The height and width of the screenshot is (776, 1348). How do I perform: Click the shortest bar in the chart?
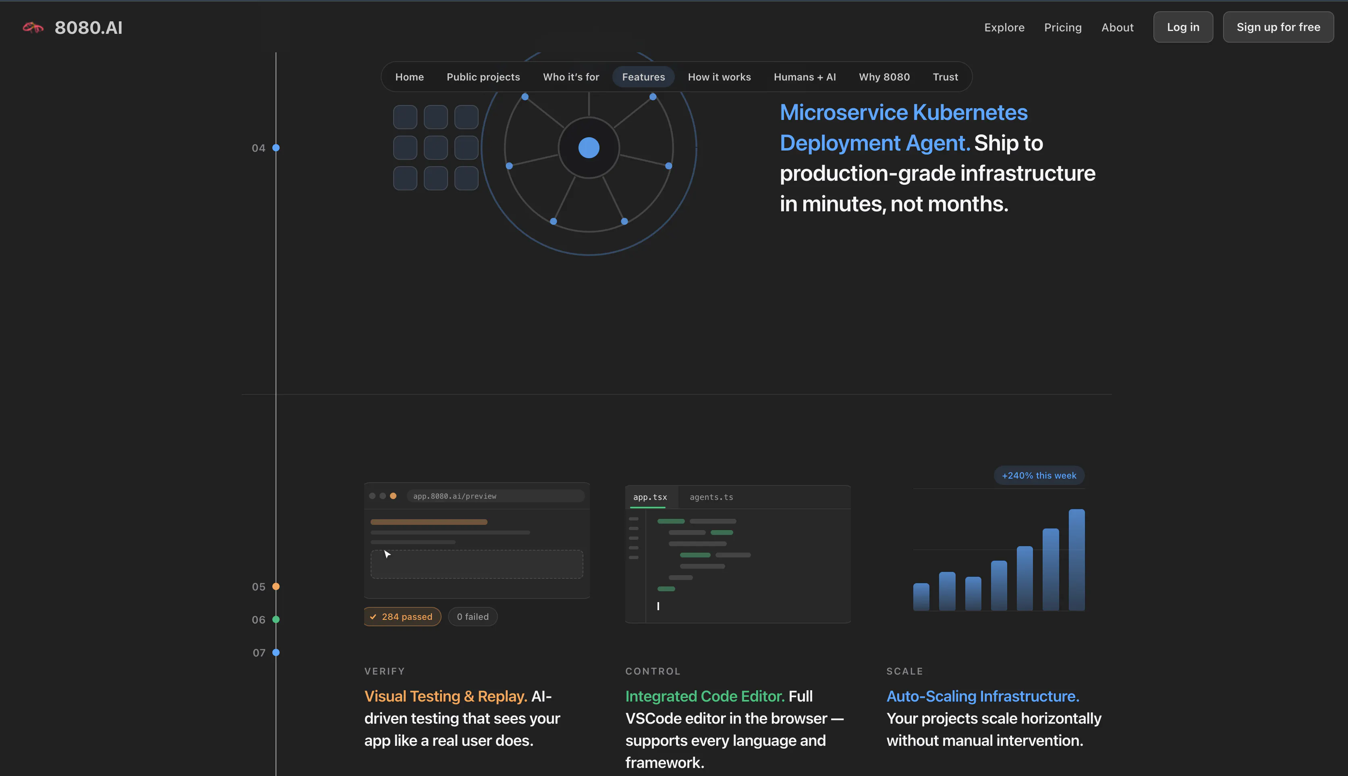(x=921, y=597)
